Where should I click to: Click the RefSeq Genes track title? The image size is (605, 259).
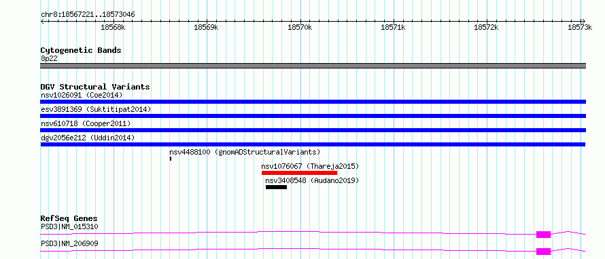tap(69, 218)
